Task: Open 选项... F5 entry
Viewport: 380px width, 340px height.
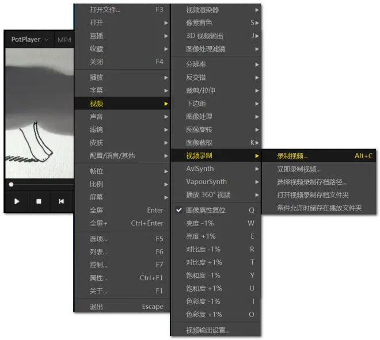Action: [x=123, y=239]
